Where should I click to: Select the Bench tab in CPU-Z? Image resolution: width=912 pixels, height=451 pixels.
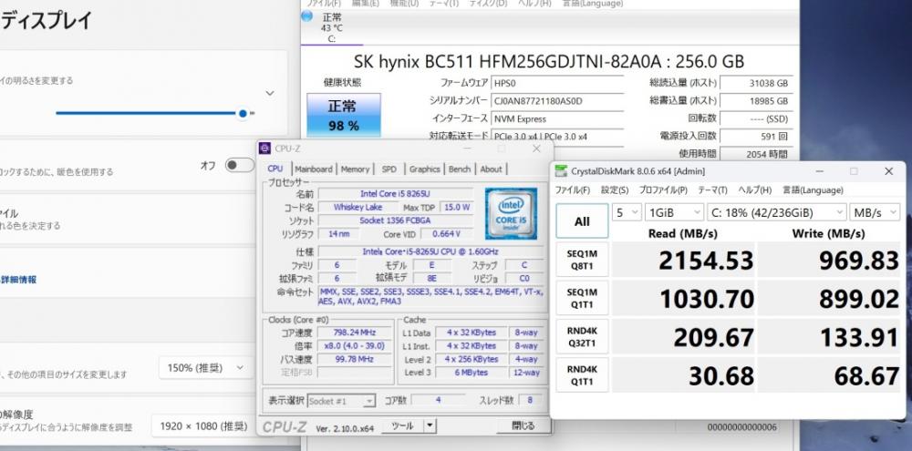tap(459, 169)
